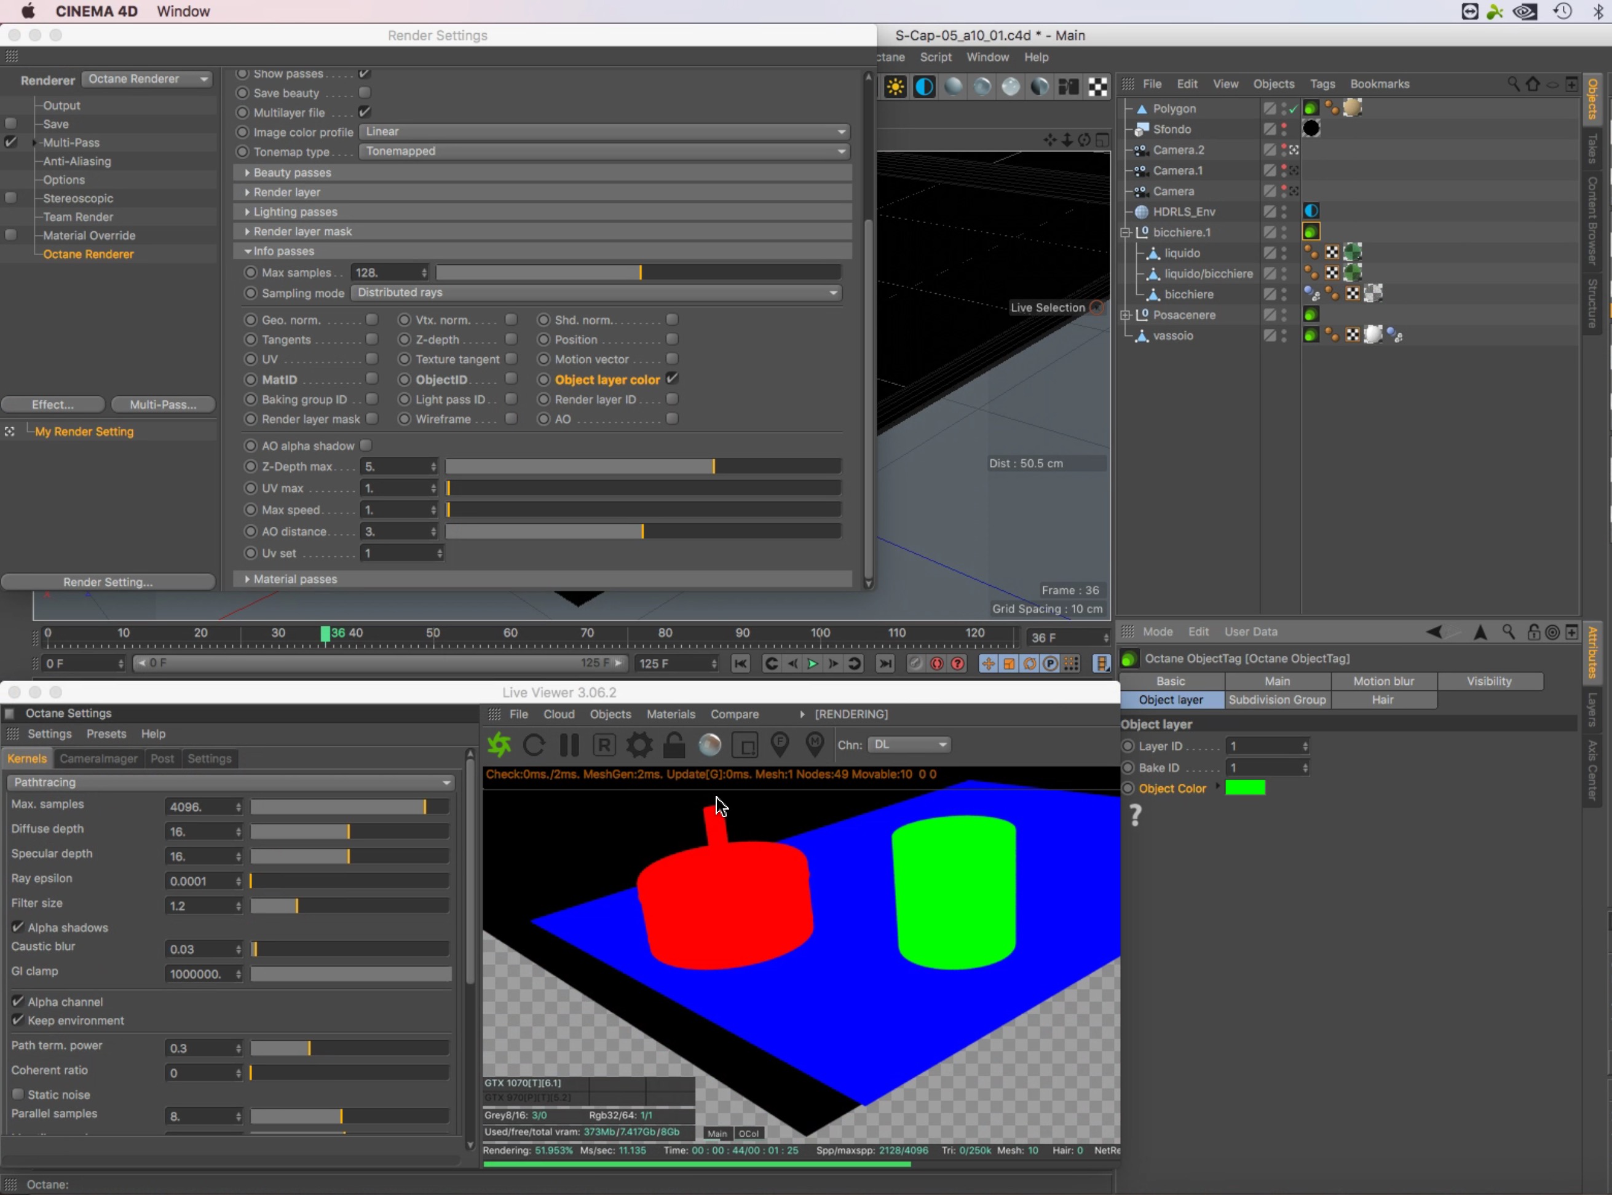Switch to the CameraImager tab
This screenshot has width=1612, height=1195.
pyautogui.click(x=98, y=758)
